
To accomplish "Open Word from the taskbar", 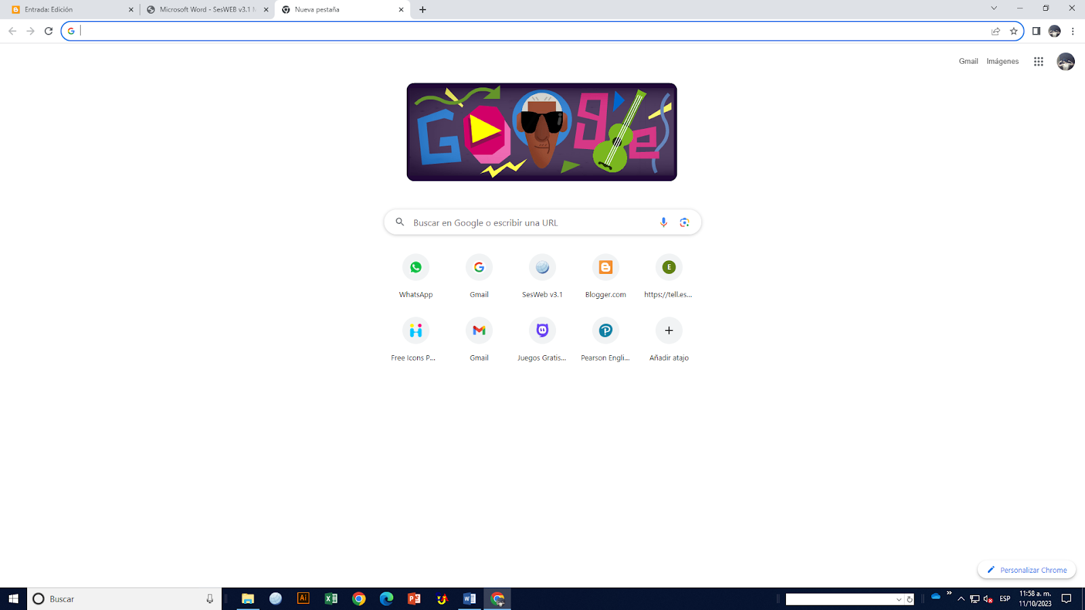I will 469,598.
